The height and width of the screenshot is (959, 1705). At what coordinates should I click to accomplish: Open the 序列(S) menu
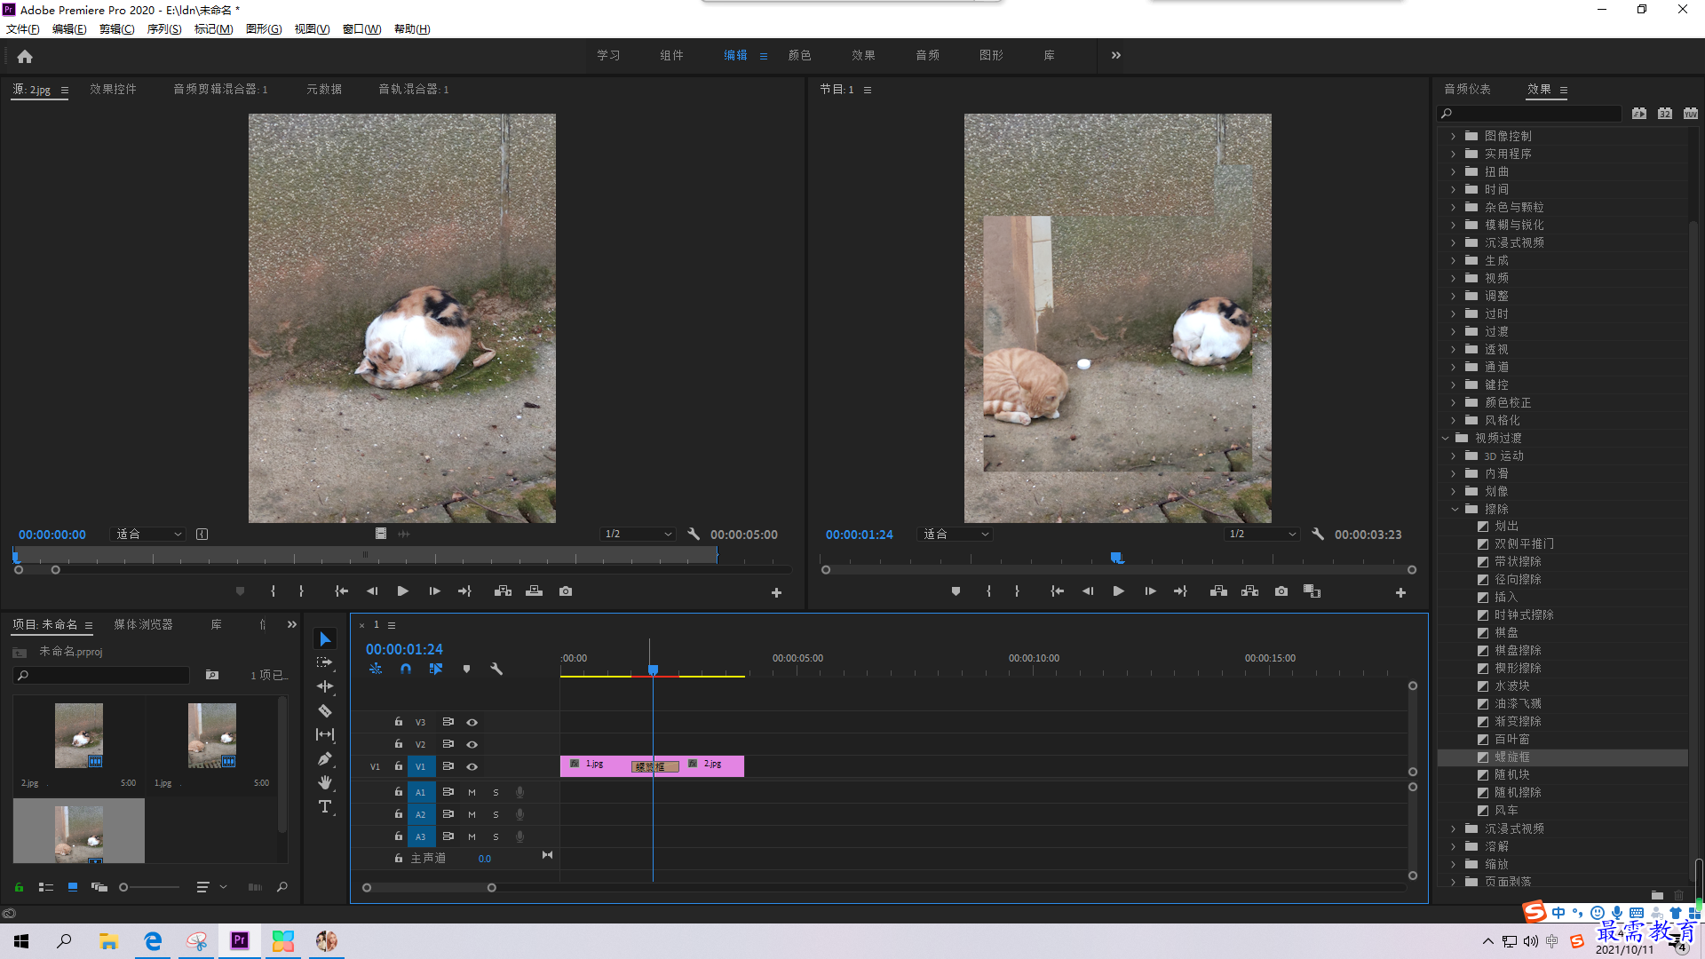(164, 29)
